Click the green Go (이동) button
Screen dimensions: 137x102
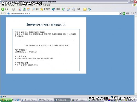[x=125, y=13]
